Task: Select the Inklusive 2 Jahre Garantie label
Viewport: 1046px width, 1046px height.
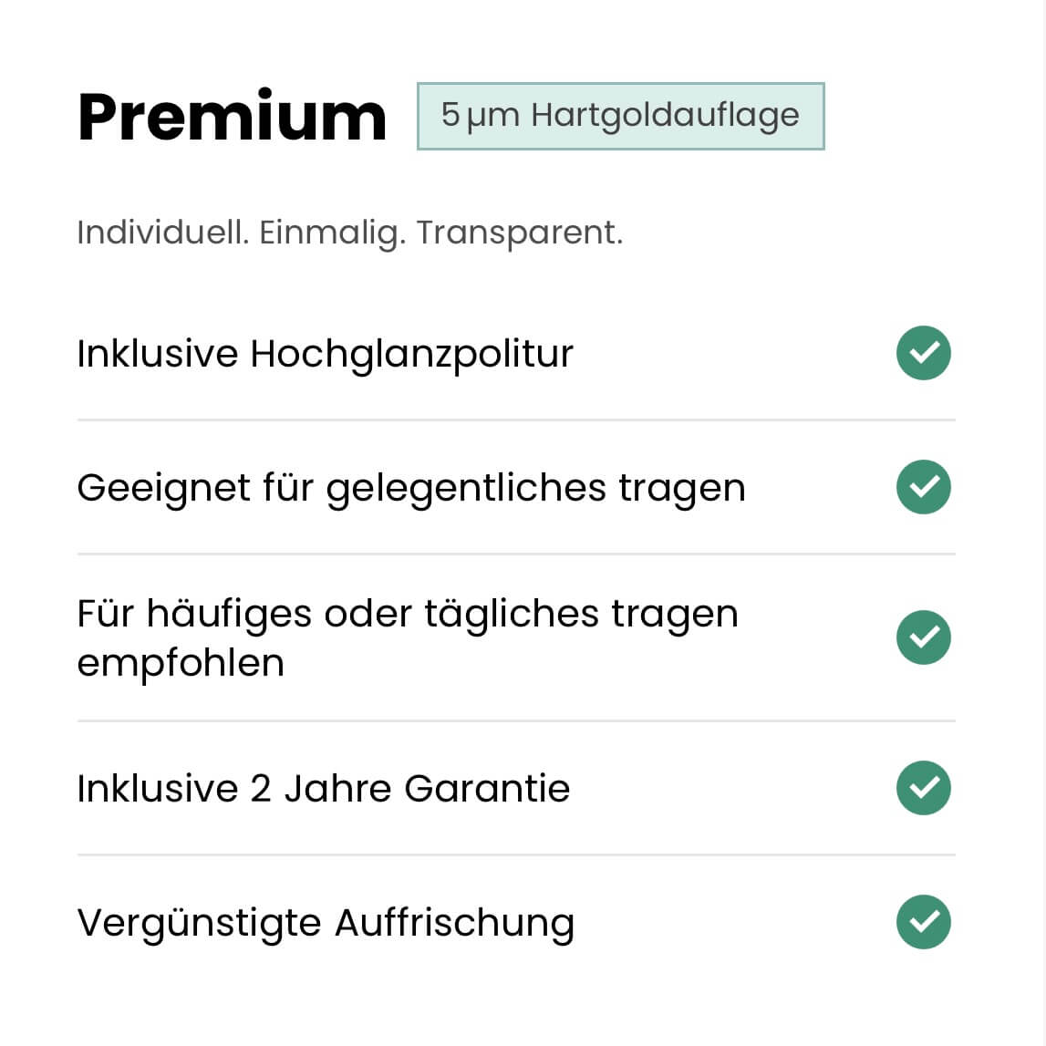Action: pyautogui.click(x=324, y=789)
